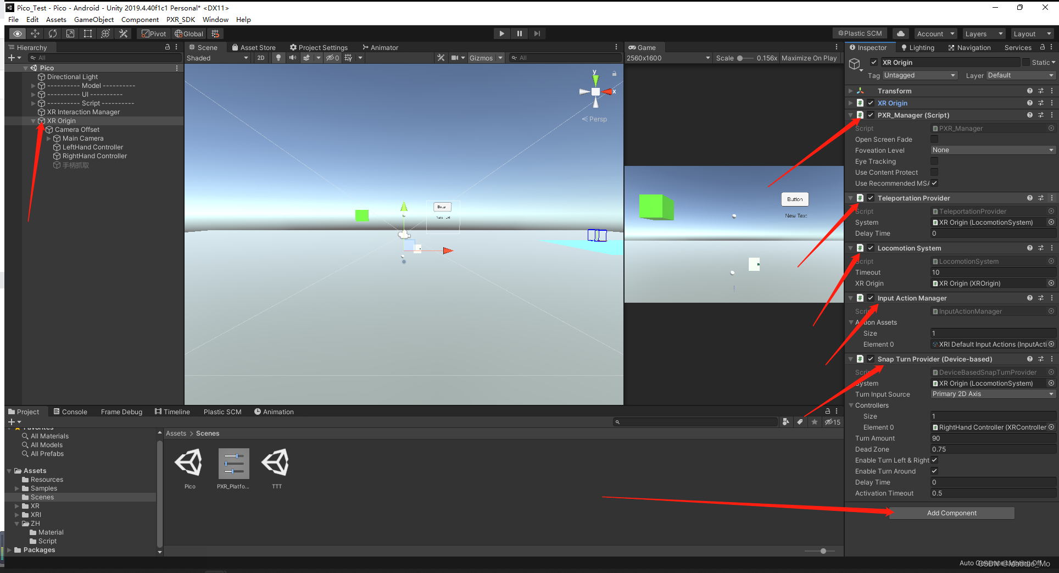Pause the editor playback
Screen dimensions: 1059x573
click(519, 34)
